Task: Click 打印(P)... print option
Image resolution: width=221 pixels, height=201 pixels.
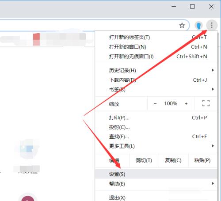Action: (x=156, y=118)
